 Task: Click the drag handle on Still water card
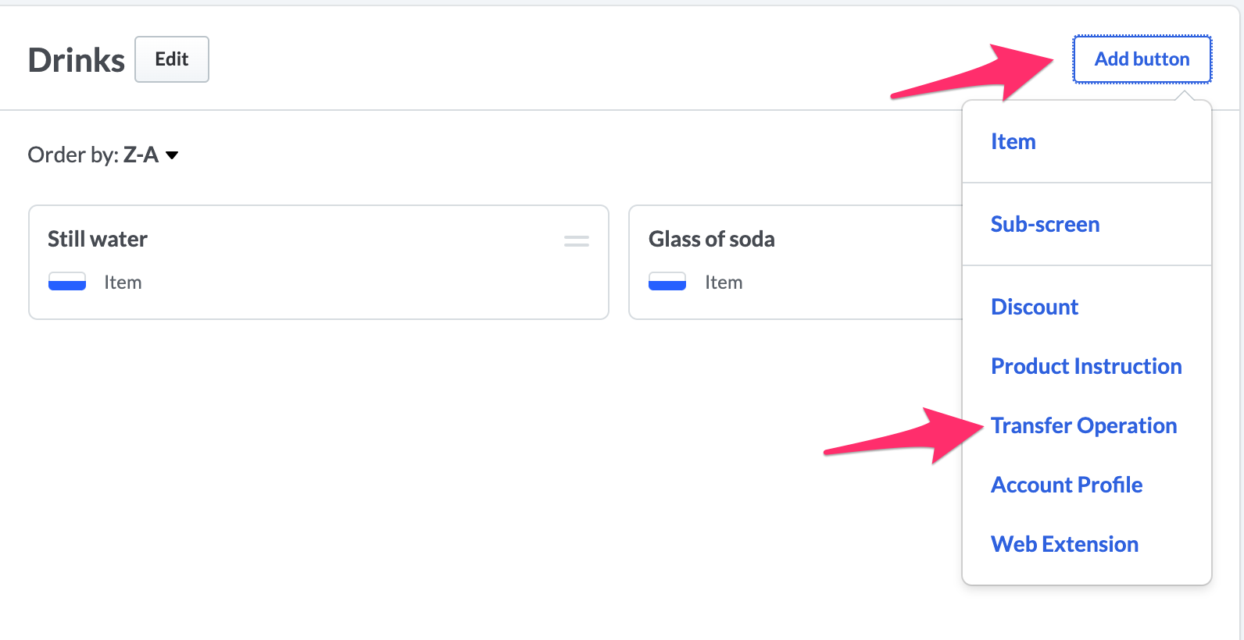click(x=577, y=241)
